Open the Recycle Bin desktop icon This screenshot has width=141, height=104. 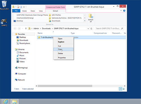(4, 5)
